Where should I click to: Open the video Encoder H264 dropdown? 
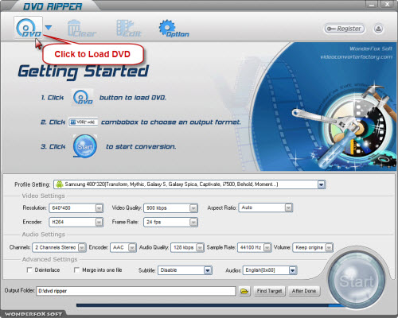point(99,222)
